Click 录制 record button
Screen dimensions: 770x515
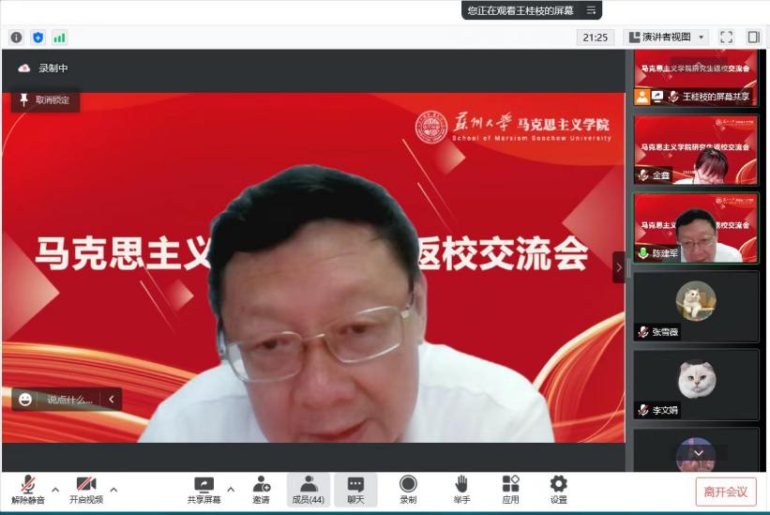(x=408, y=490)
